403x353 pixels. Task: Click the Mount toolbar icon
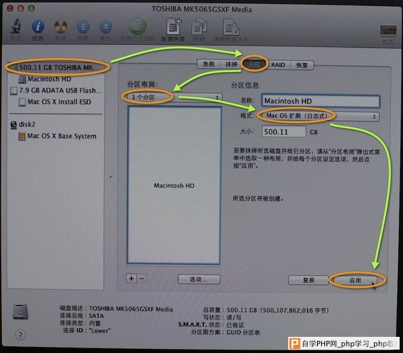[x=83, y=26]
